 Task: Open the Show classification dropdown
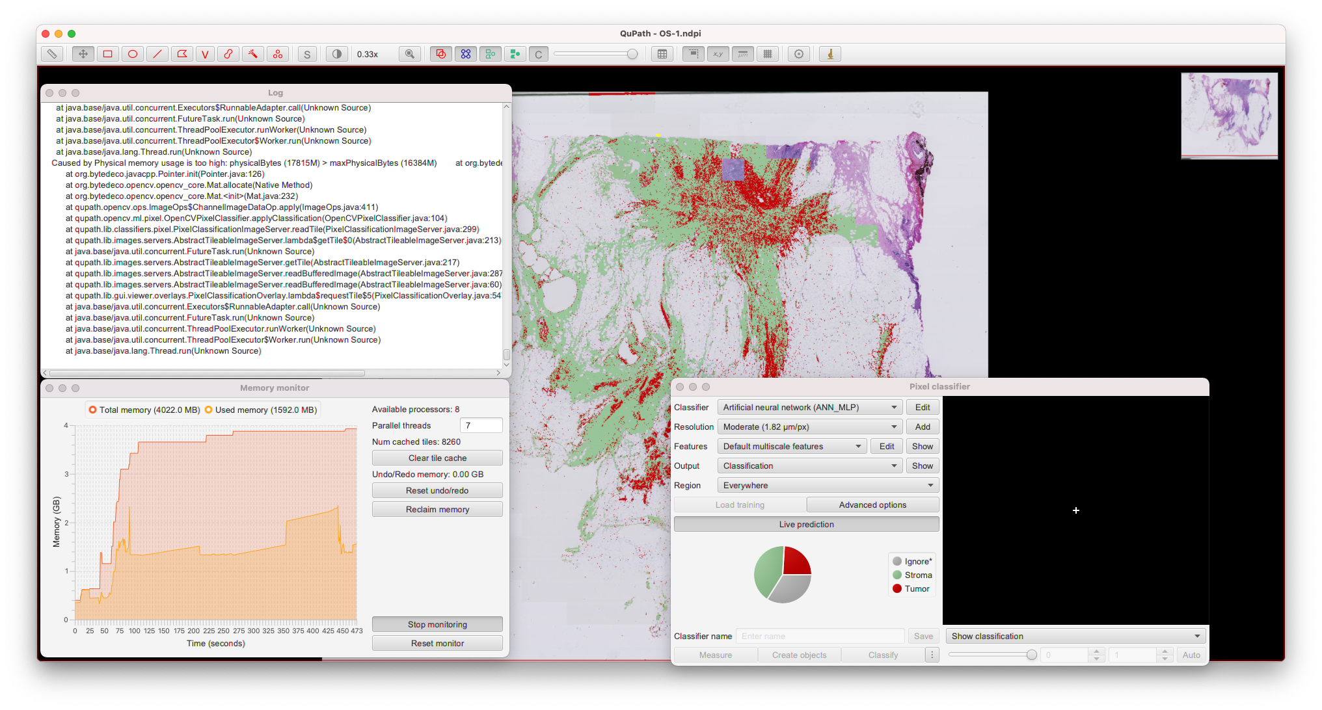(x=1075, y=636)
